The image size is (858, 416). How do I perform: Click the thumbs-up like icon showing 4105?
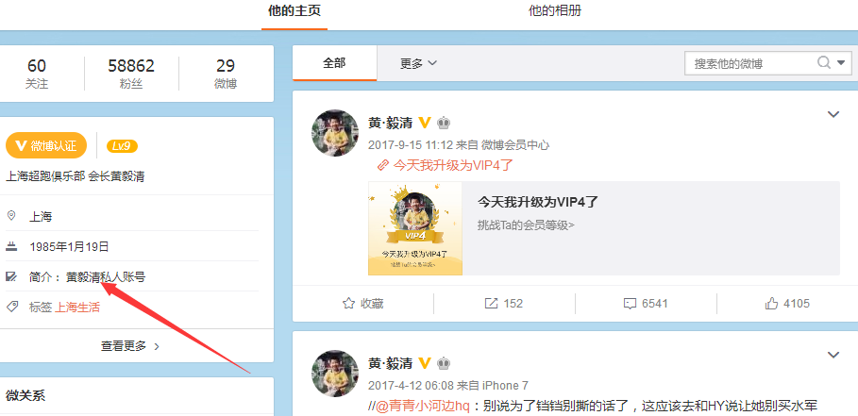772,303
